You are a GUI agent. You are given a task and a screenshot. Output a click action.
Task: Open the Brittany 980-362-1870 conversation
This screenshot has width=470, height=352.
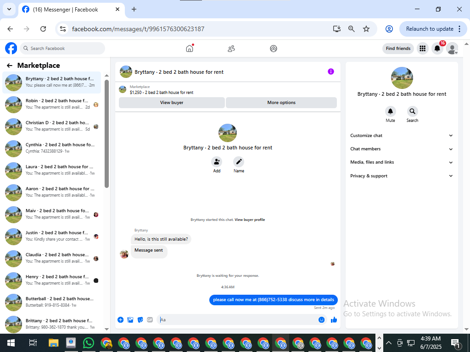pyautogui.click(x=51, y=324)
